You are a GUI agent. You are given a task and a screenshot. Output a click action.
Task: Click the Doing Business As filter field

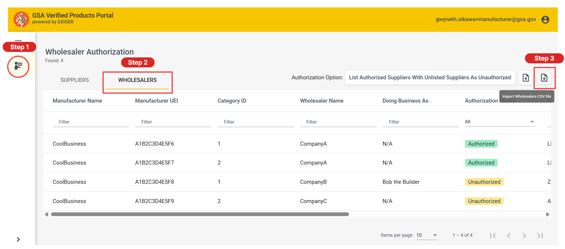[420, 122]
